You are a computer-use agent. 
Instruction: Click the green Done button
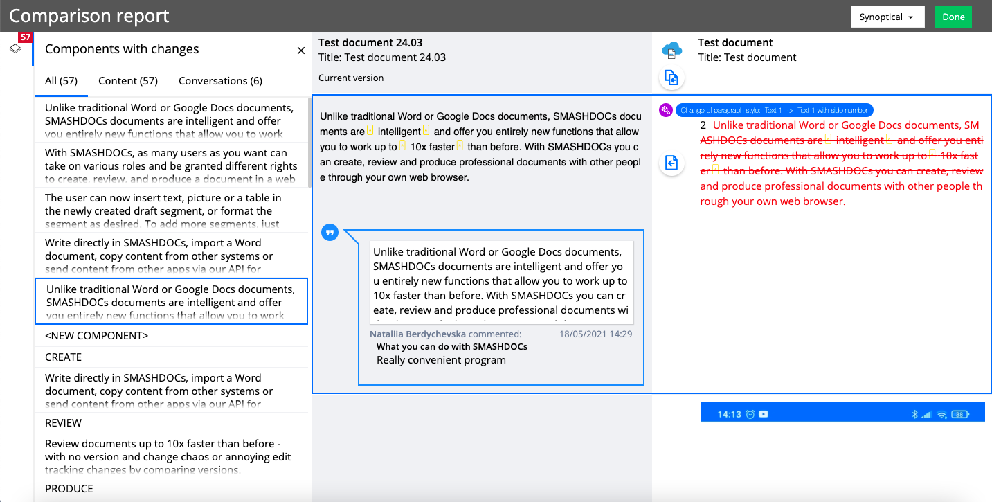tap(953, 17)
